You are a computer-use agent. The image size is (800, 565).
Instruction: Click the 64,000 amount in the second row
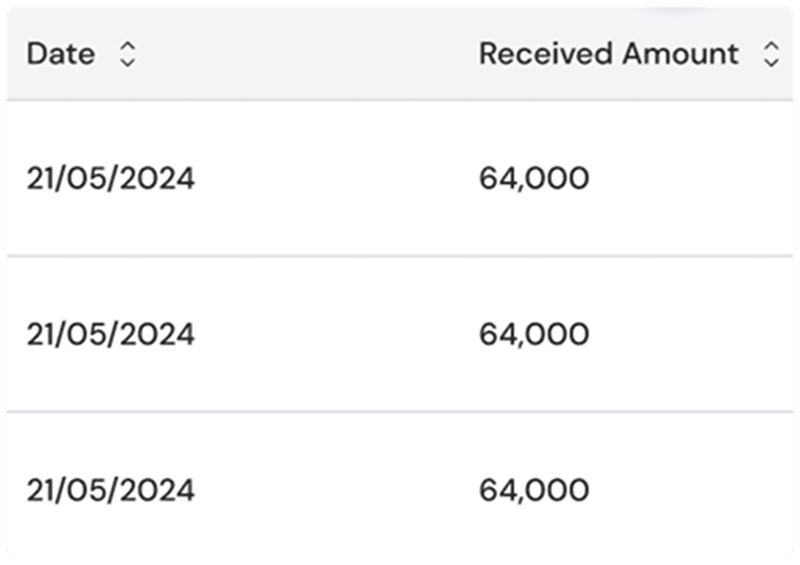(x=534, y=334)
